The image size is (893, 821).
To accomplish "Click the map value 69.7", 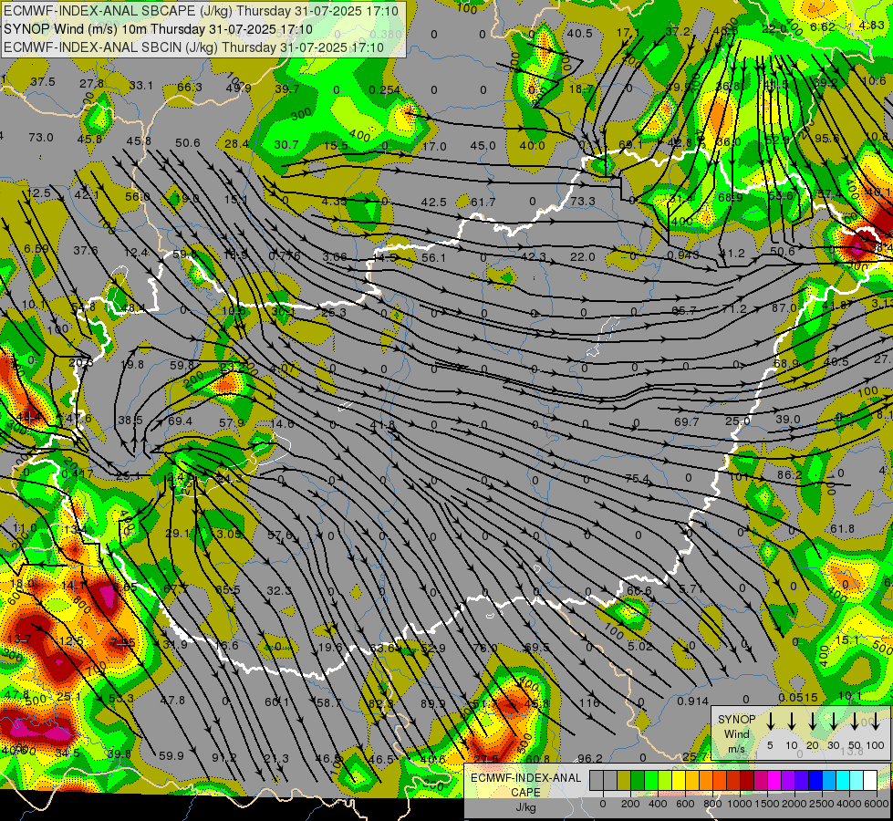I will (686, 421).
